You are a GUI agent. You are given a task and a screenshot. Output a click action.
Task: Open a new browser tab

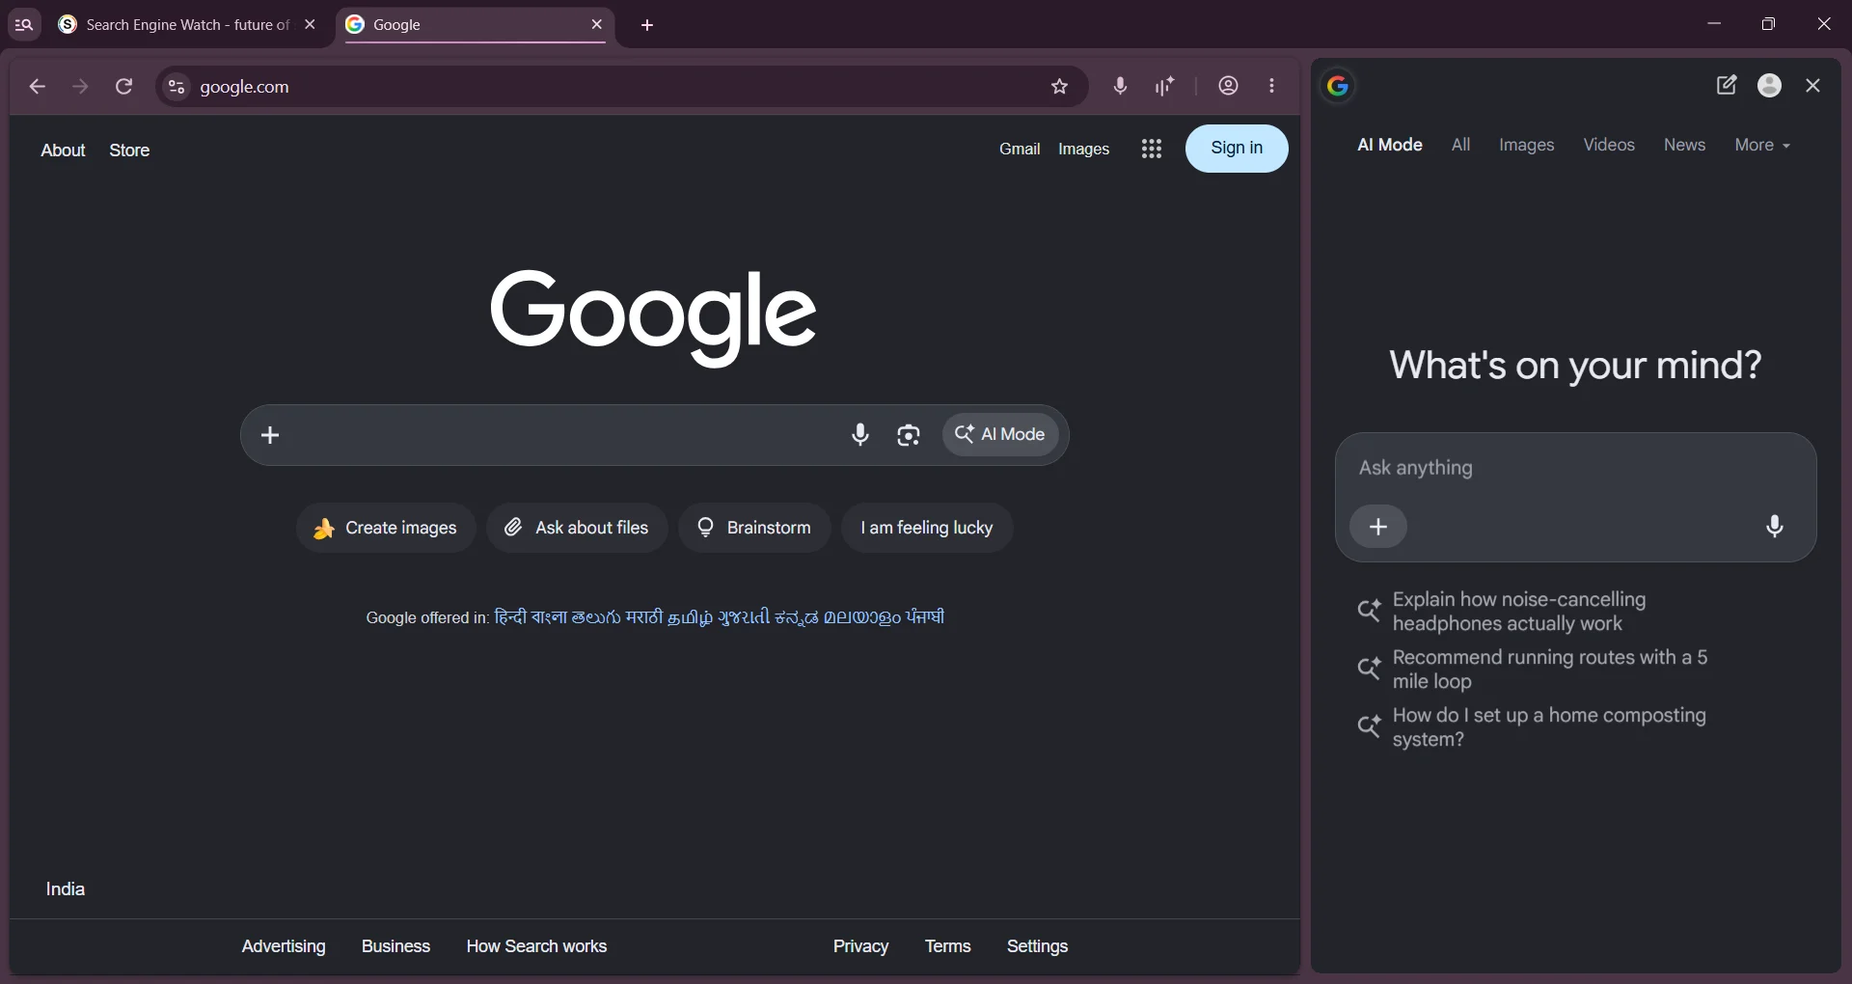[x=647, y=25]
